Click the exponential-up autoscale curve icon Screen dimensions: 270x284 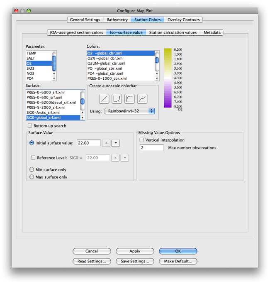tap(117, 98)
